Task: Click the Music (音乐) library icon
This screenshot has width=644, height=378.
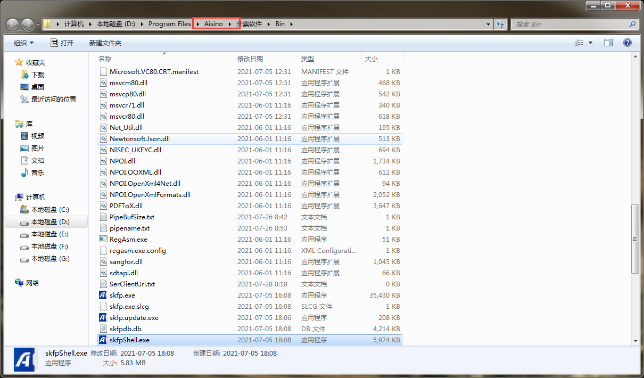Action: [x=24, y=172]
